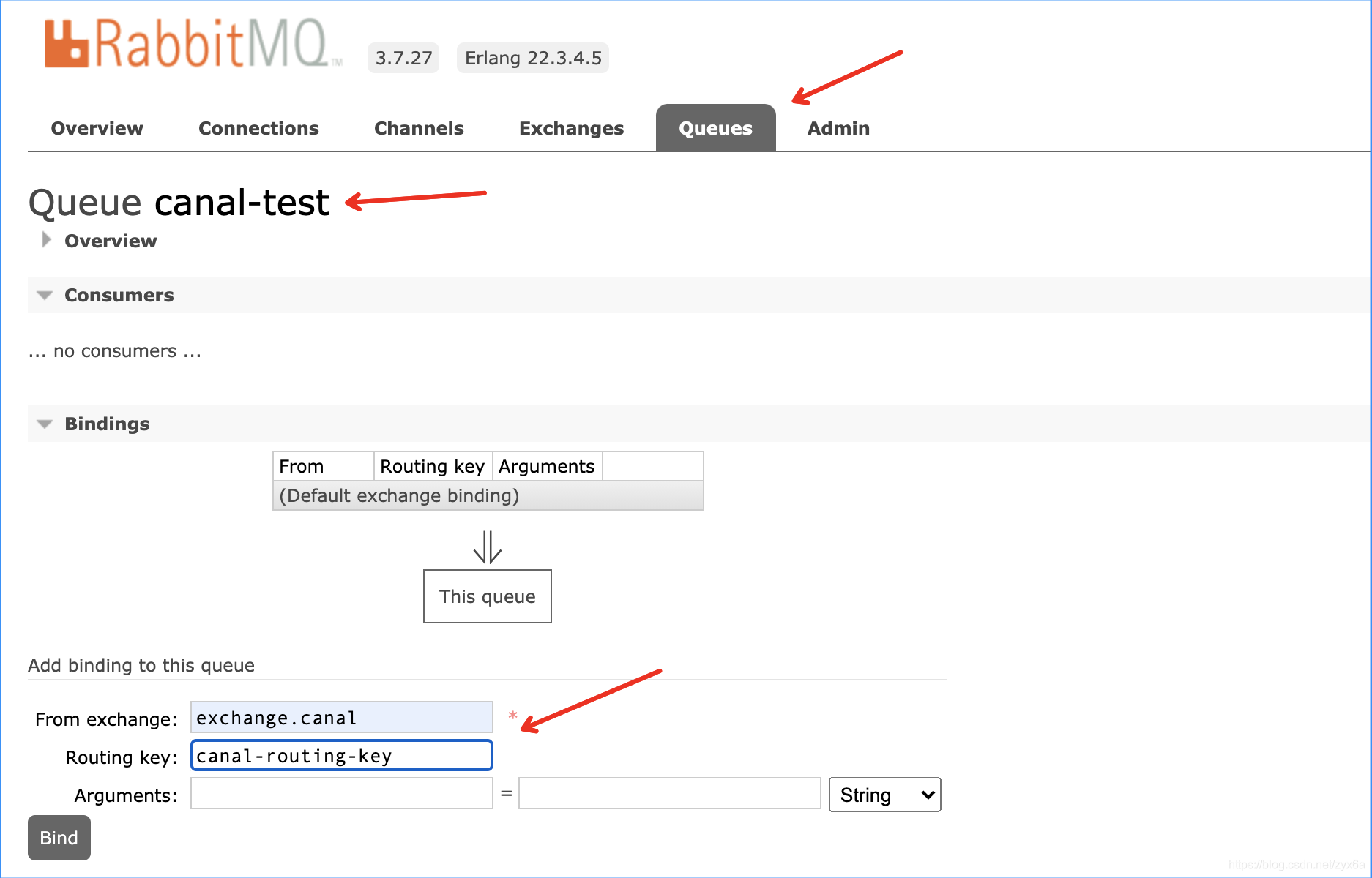This screenshot has height=878, width=1372.
Task: Open the Admin tab
Action: tap(838, 128)
